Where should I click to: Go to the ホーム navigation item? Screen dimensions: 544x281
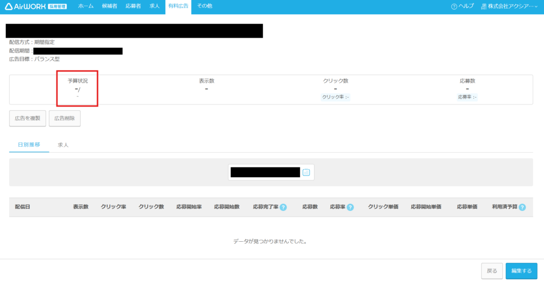click(x=86, y=6)
